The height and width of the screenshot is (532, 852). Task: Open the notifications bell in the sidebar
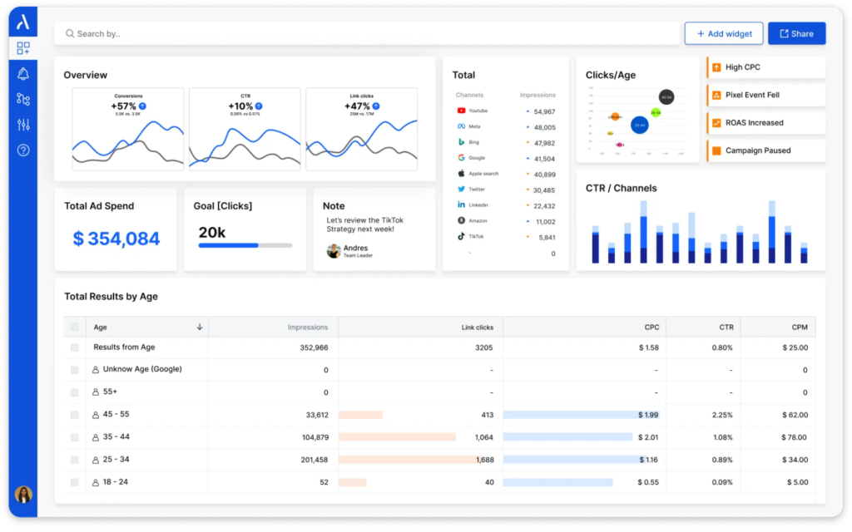click(x=22, y=74)
